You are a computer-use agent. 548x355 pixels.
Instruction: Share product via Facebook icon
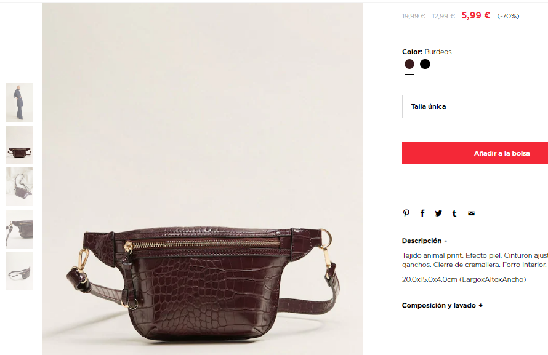pyautogui.click(x=422, y=213)
